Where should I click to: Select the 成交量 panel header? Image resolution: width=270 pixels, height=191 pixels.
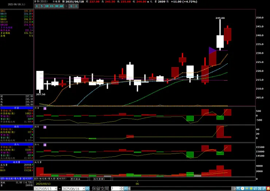point(16,162)
